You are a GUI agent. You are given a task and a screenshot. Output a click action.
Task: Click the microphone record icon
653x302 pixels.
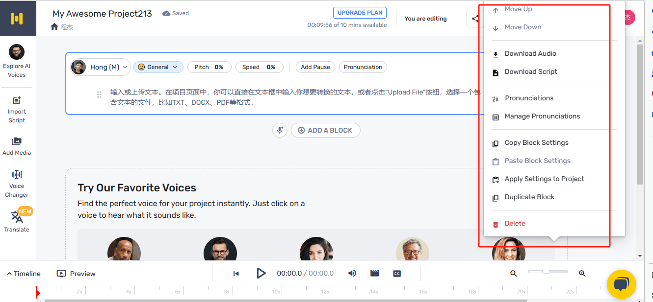pos(280,130)
